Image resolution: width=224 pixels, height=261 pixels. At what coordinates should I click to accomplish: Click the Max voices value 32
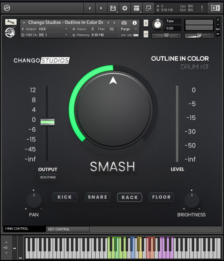[x=111, y=29]
